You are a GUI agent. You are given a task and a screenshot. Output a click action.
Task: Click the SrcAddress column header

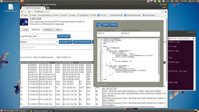coord(47,63)
